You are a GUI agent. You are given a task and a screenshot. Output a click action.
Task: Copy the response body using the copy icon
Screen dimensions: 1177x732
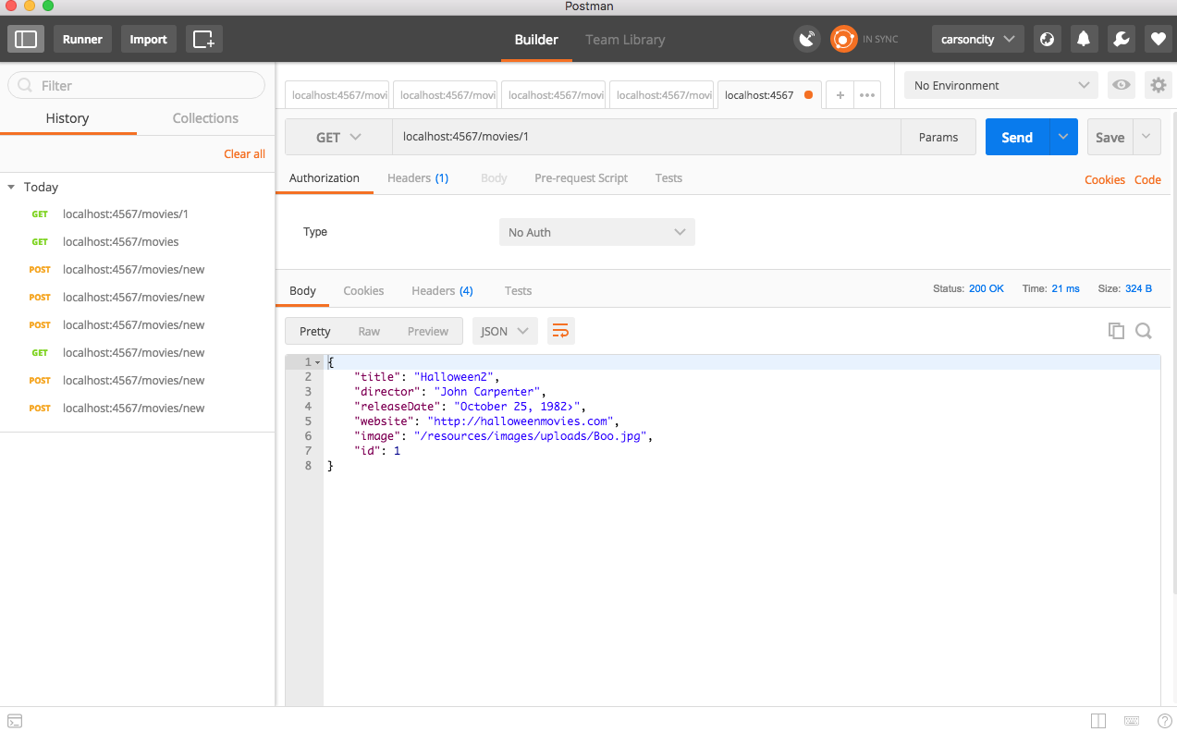[1116, 330]
